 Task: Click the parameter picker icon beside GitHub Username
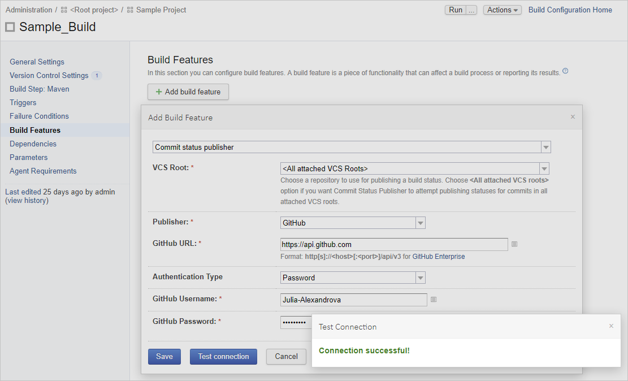tap(434, 300)
